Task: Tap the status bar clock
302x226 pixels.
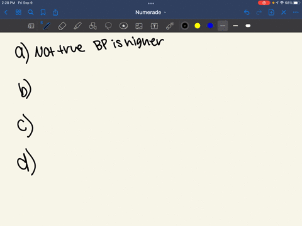Action: coord(8,3)
